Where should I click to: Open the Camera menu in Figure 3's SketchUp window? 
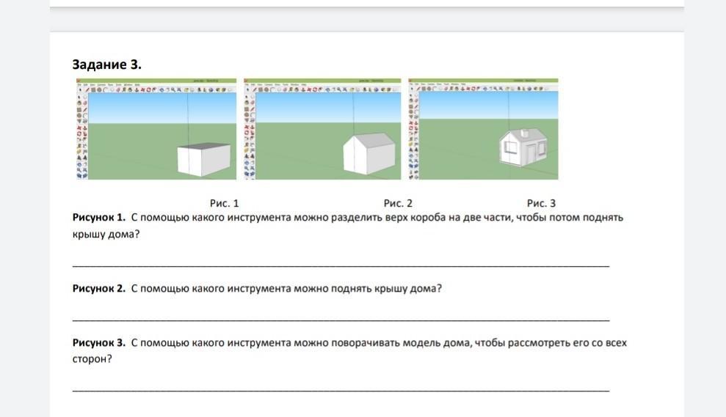[432, 84]
